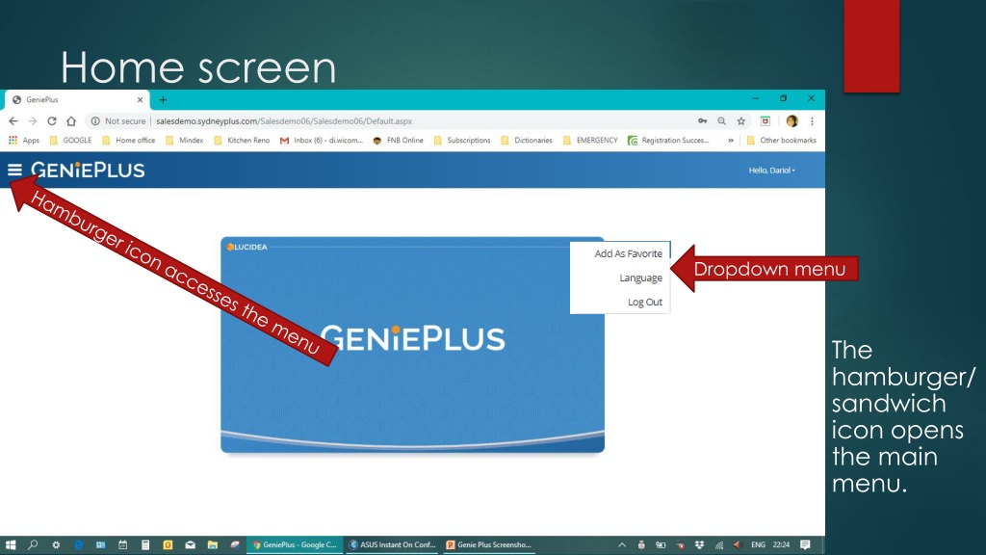Image resolution: width=986 pixels, height=555 pixels.
Task: Open File Explorer from the taskbar
Action: tap(213, 545)
